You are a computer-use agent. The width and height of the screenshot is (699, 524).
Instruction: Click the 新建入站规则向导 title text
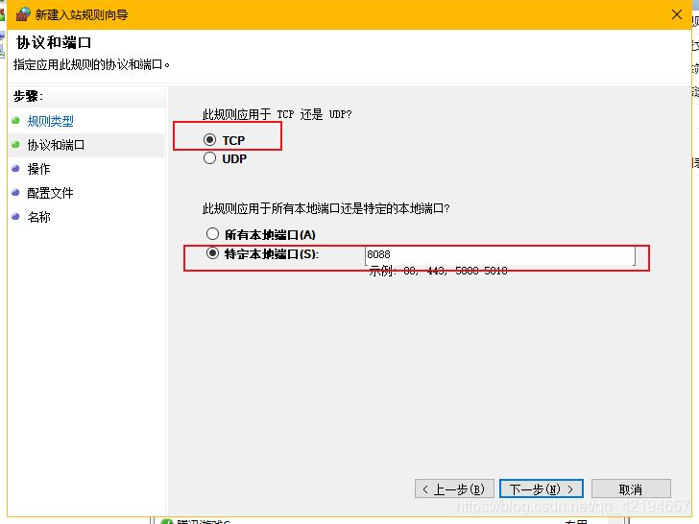(82, 14)
